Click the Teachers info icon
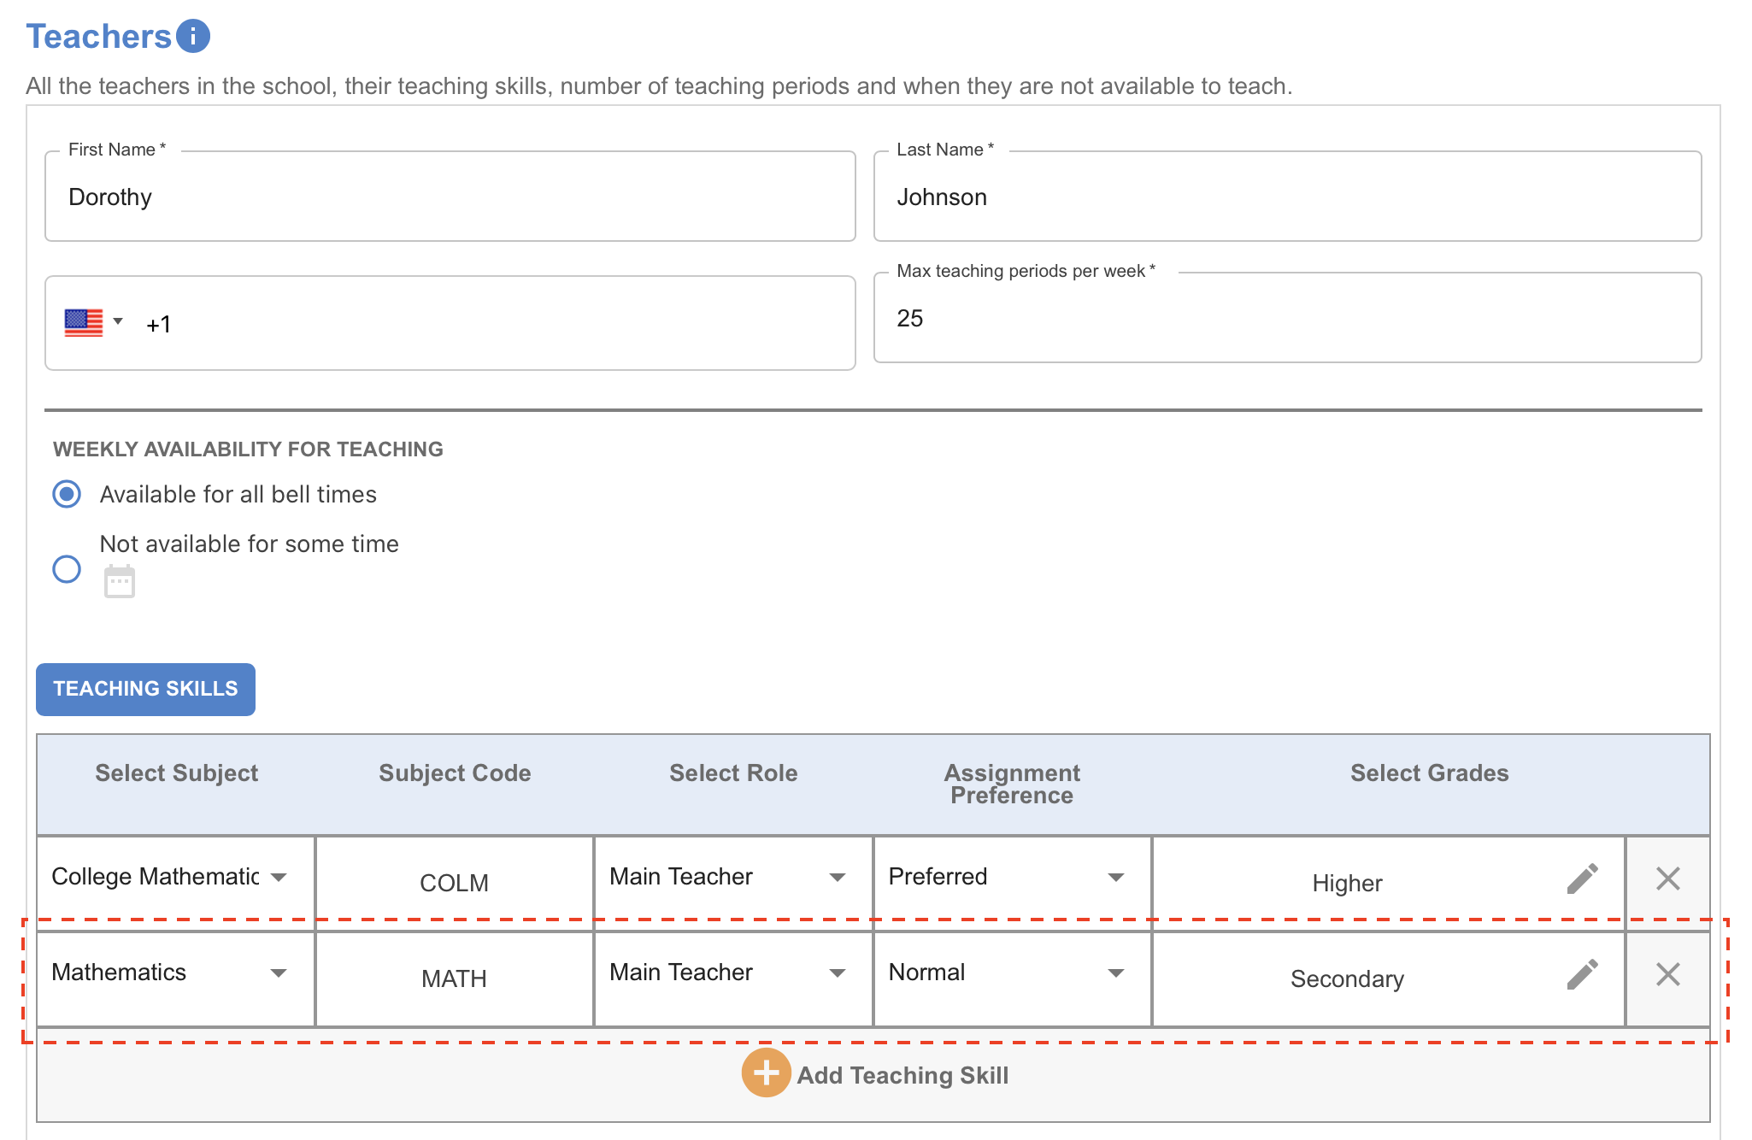1752x1140 pixels. [193, 37]
